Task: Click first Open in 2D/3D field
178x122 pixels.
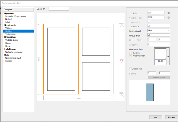Action: tap(152, 39)
